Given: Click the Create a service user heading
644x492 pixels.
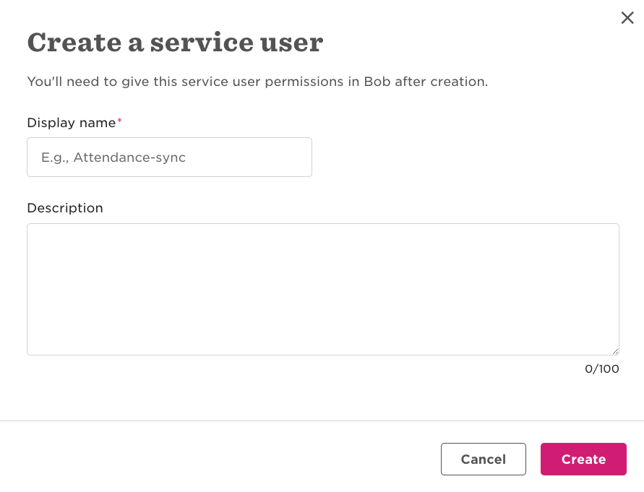Looking at the screenshot, I should coord(174,43).
